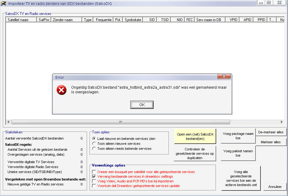Click OK in the Error dialog

tap(142, 105)
